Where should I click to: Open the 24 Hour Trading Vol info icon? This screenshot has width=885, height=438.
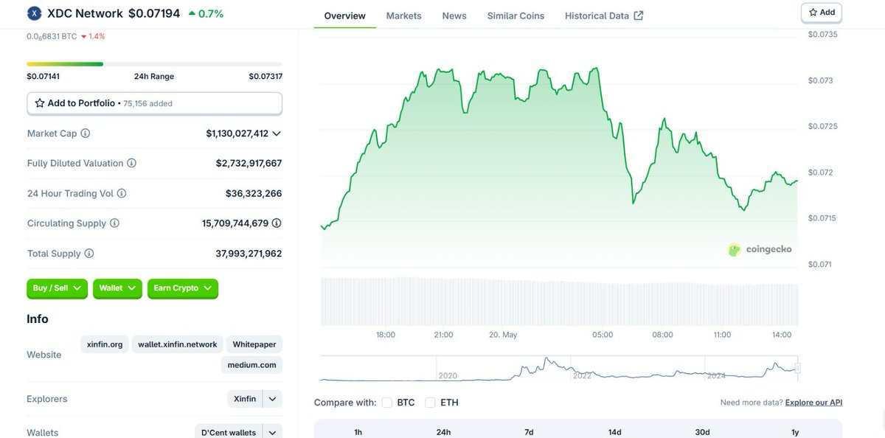pyautogui.click(x=122, y=193)
